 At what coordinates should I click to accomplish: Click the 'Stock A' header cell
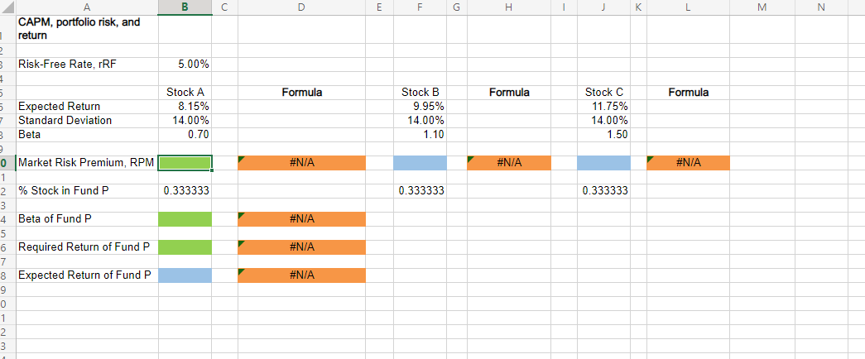[185, 93]
